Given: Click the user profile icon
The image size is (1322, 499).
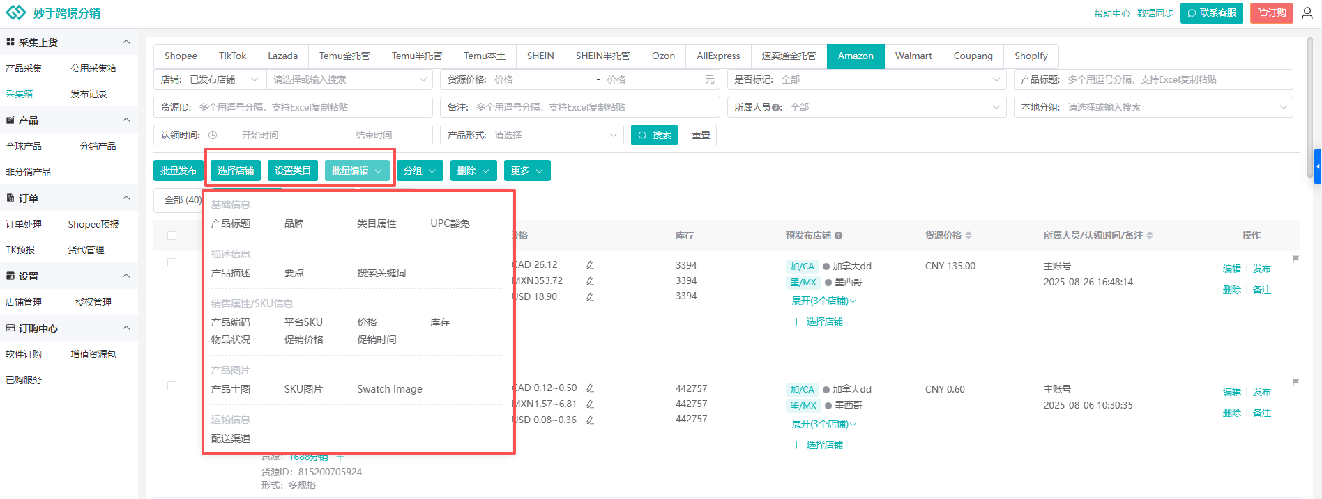Looking at the screenshot, I should tap(1307, 13).
